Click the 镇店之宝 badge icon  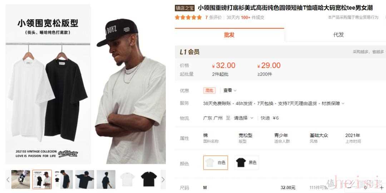tap(185, 8)
